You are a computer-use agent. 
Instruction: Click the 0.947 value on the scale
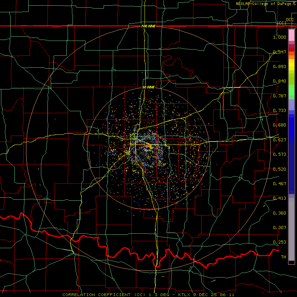(280, 52)
